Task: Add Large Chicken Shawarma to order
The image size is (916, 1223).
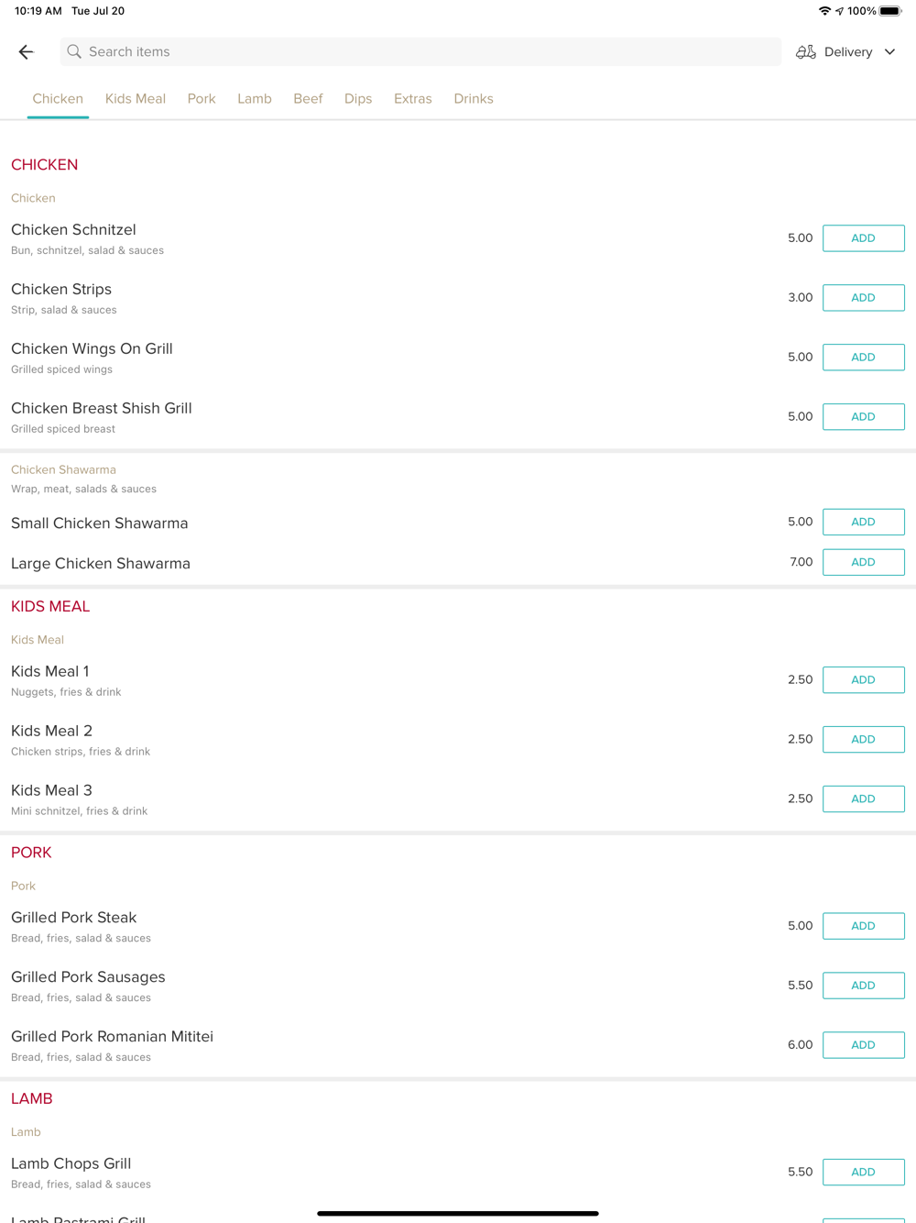Action: (x=863, y=562)
